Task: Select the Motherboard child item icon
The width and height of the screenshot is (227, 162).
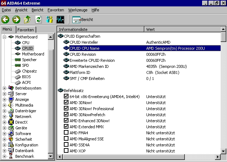Action: pyautogui.click(x=18, y=54)
